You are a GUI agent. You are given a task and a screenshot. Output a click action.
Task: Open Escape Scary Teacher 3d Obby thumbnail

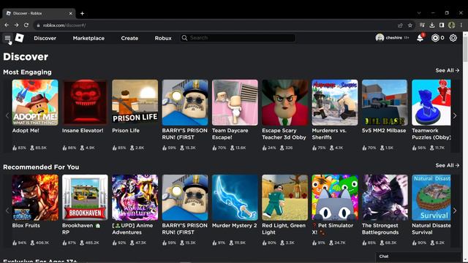[x=284, y=102]
